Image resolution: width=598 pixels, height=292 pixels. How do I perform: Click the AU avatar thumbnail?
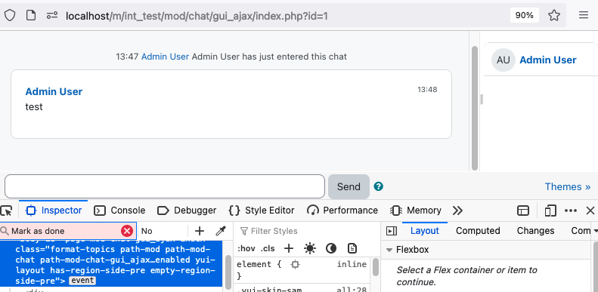click(503, 60)
